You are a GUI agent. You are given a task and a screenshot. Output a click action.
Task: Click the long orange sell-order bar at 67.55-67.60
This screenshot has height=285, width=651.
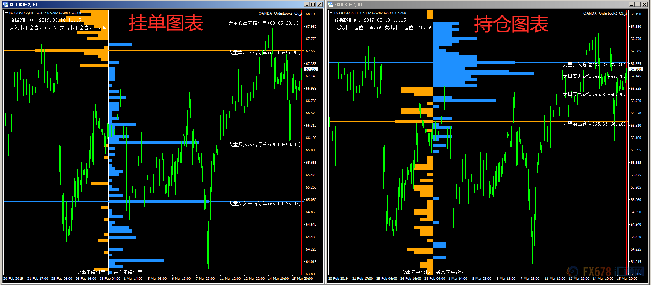click(72, 50)
